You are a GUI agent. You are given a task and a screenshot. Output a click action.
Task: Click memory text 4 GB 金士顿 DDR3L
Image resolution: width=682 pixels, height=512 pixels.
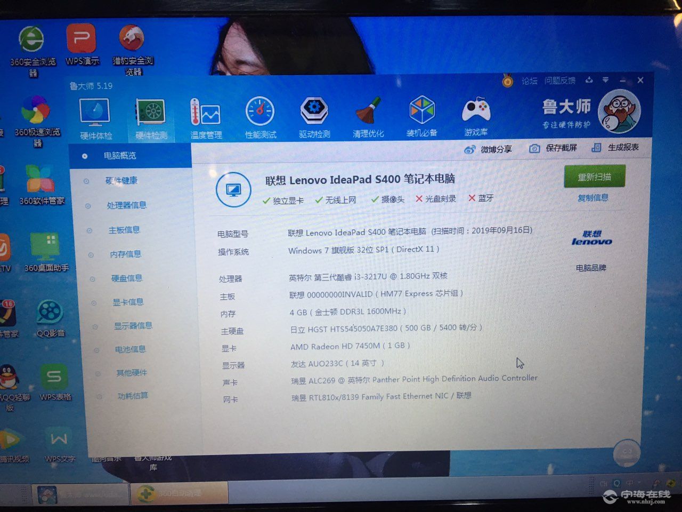pos(348,311)
